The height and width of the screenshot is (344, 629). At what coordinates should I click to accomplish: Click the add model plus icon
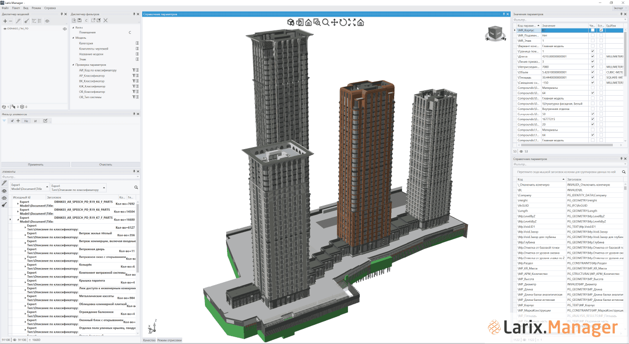5,21
